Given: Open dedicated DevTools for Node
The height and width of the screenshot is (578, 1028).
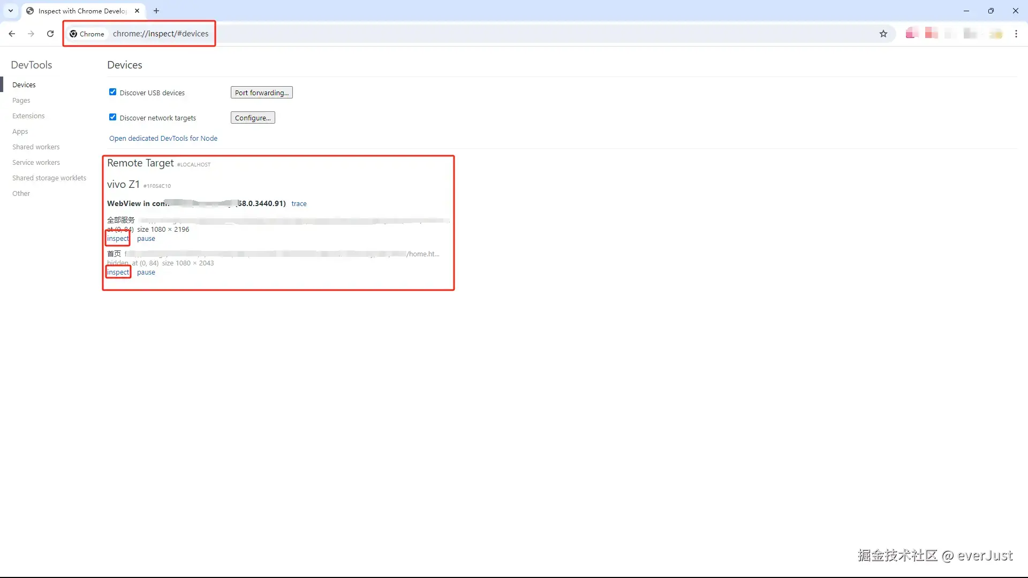Looking at the screenshot, I should 163,138.
